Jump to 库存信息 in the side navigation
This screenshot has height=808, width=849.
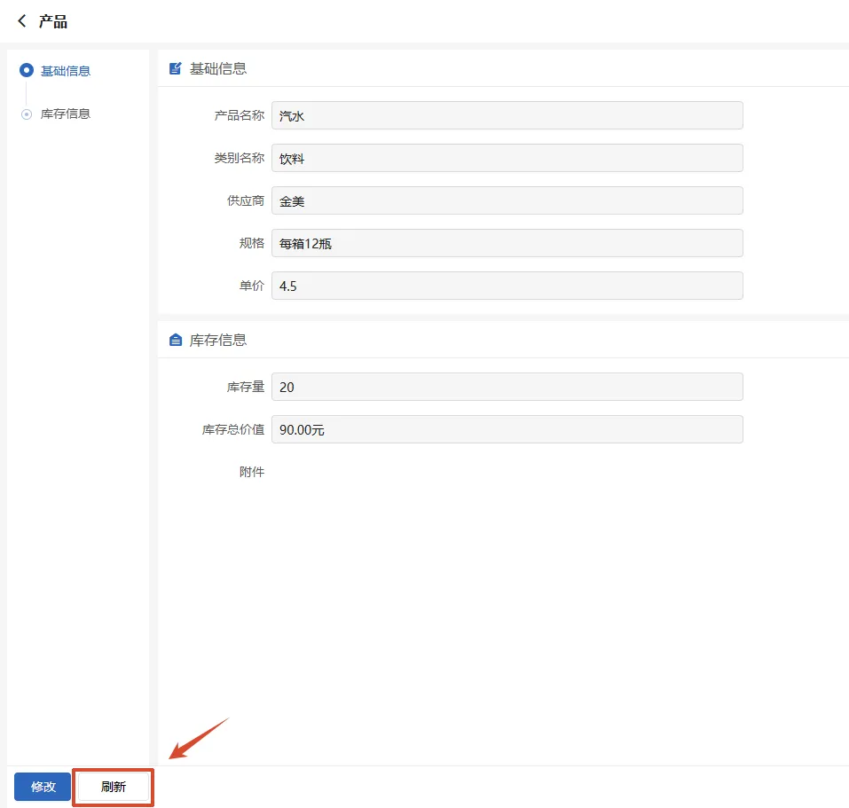point(66,114)
